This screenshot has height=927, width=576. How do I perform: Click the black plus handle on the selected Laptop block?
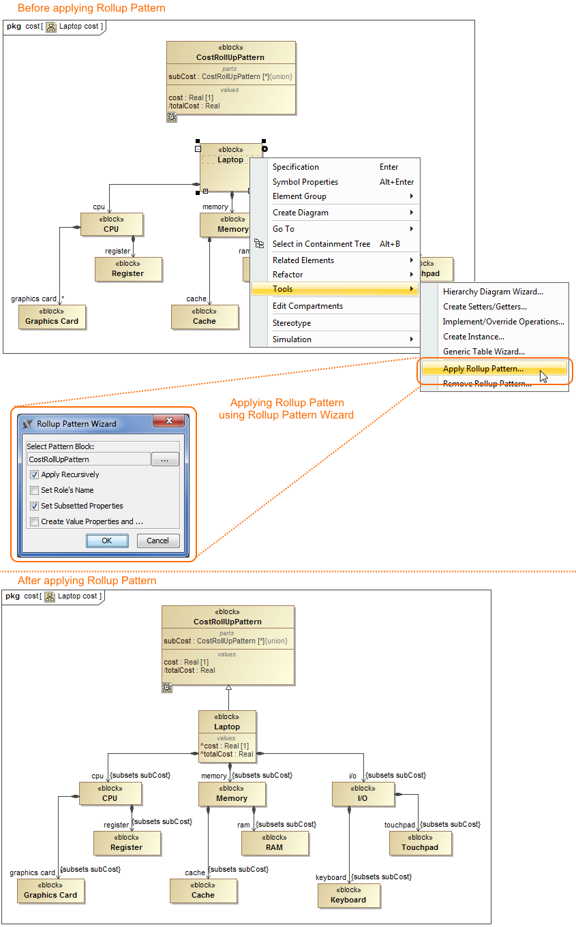(x=264, y=149)
